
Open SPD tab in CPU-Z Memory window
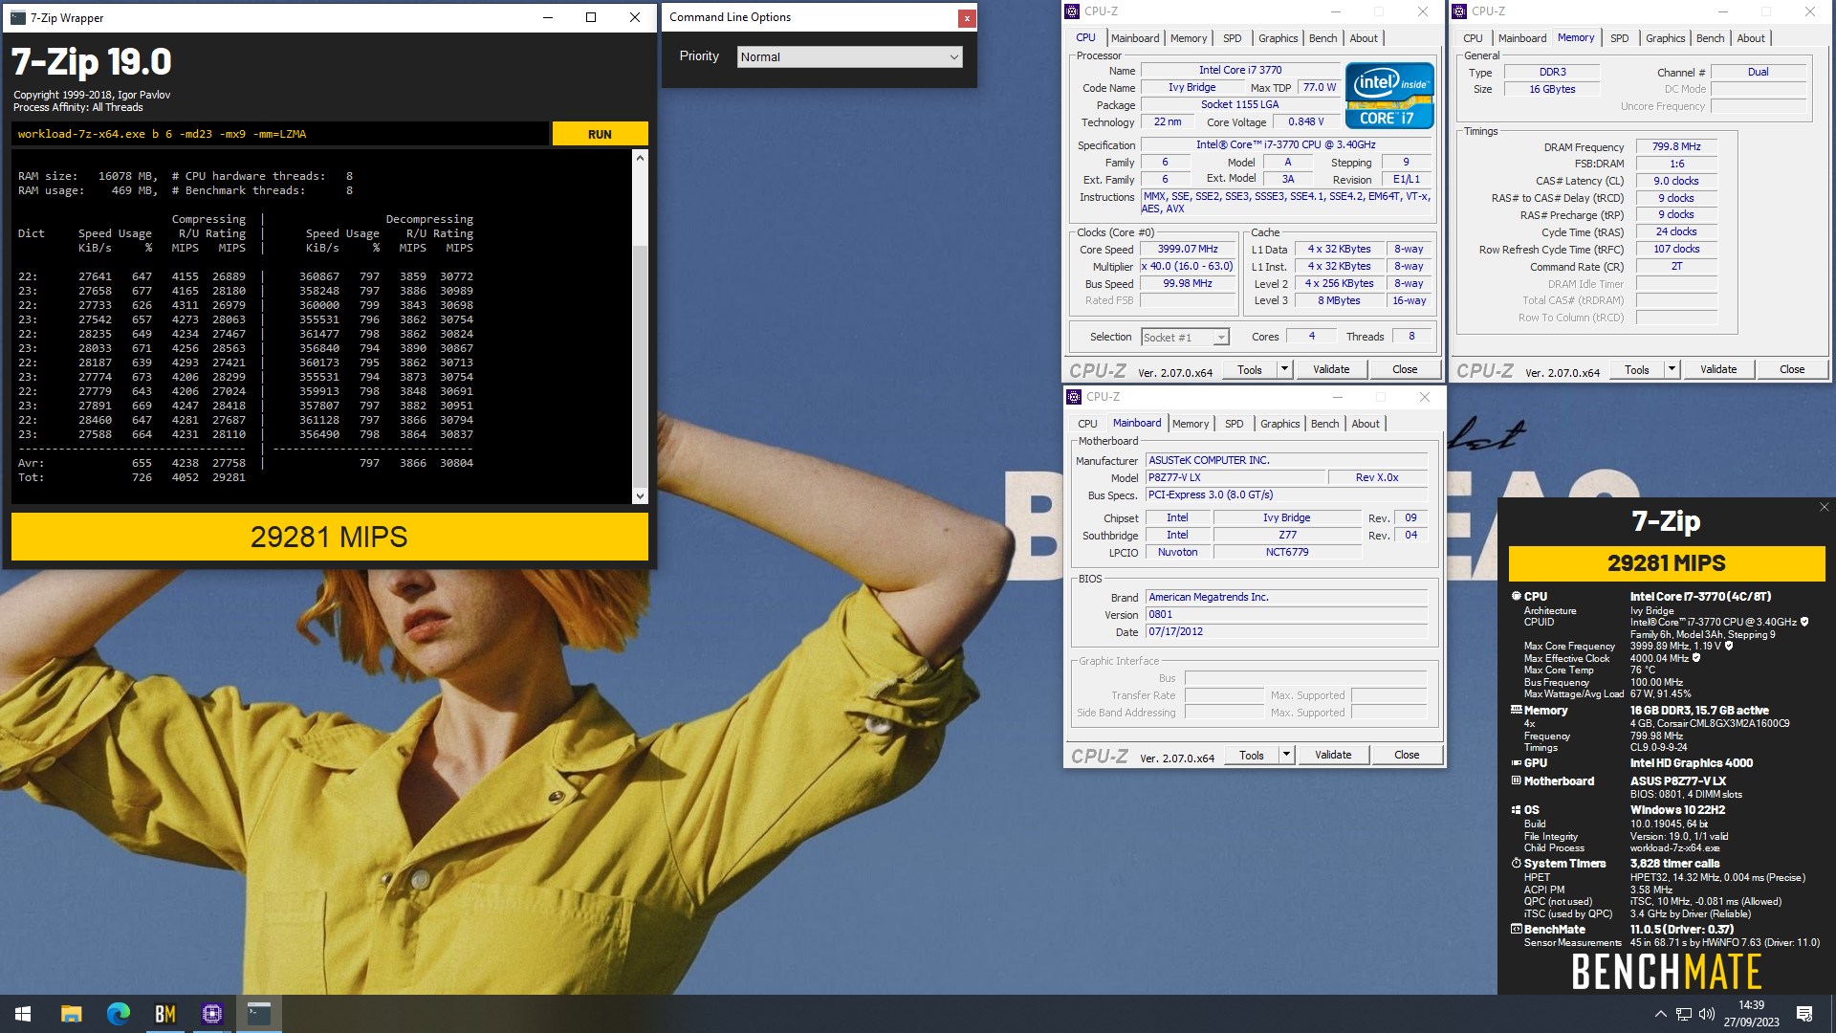pyautogui.click(x=1619, y=38)
